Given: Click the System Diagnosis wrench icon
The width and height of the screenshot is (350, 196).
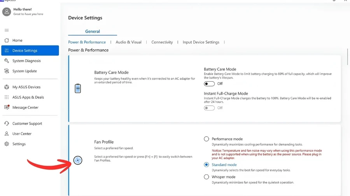Looking at the screenshot, I should (x=7, y=61).
